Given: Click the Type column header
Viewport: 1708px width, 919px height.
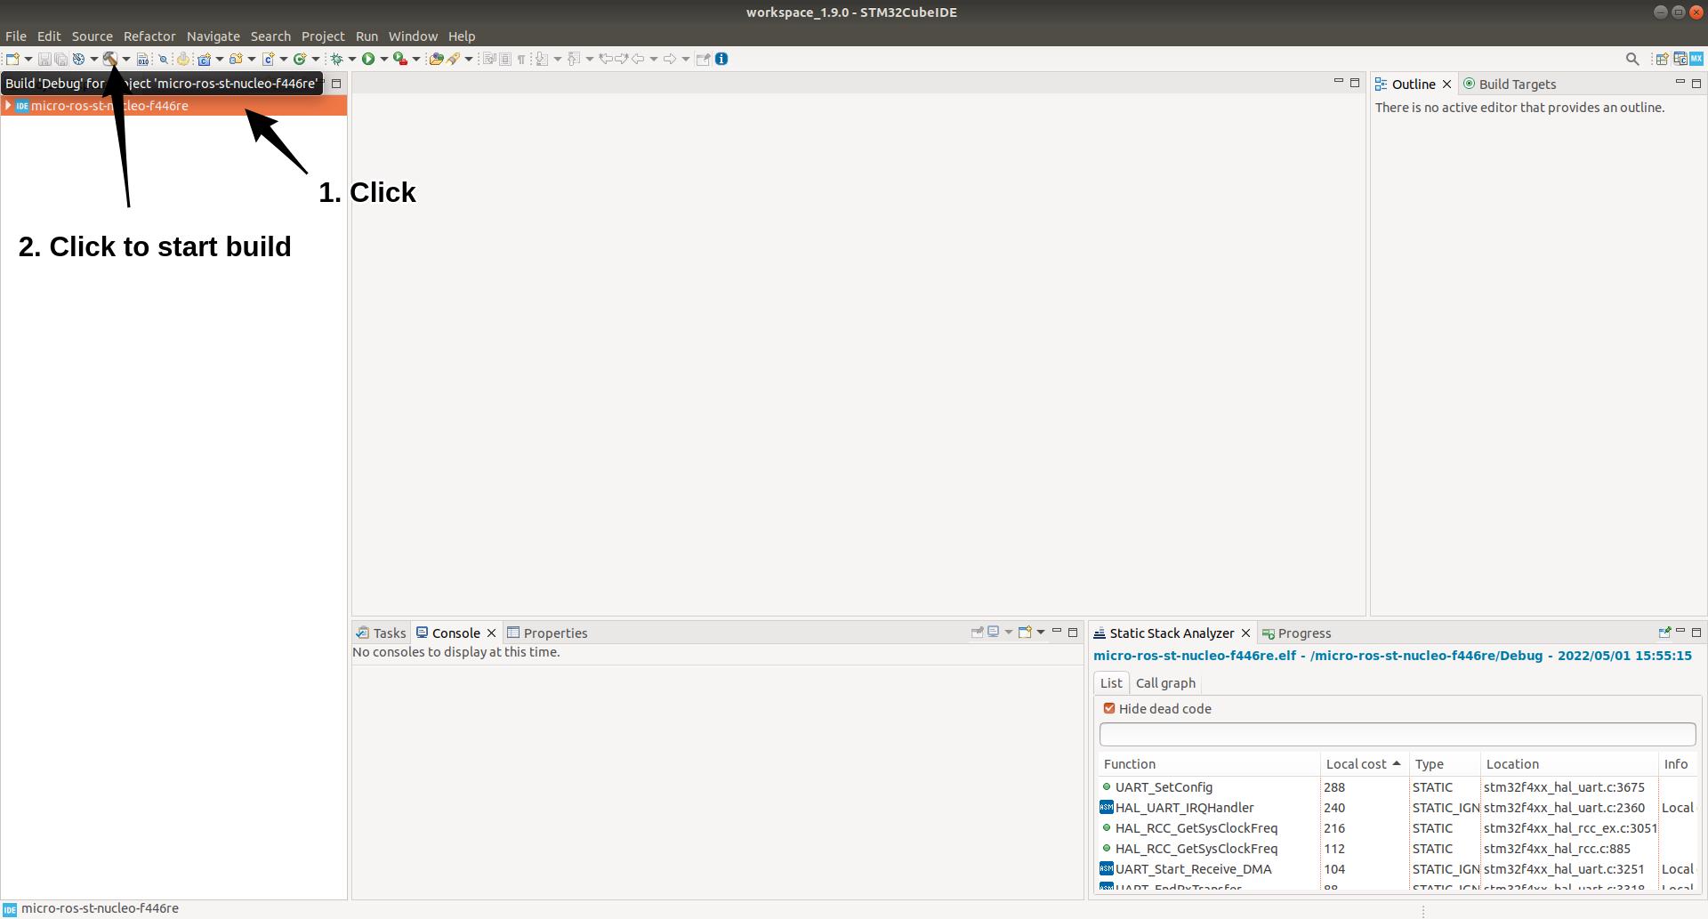Looking at the screenshot, I should pos(1445,763).
